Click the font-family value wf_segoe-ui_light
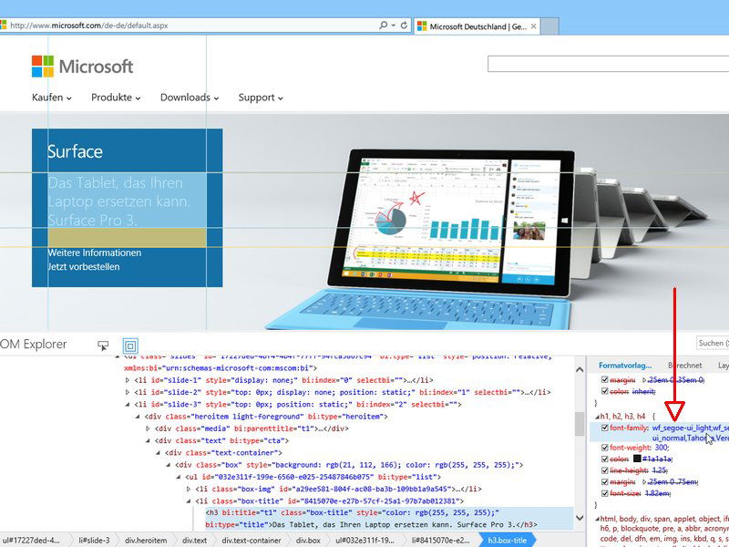729x547 pixels. click(682, 428)
